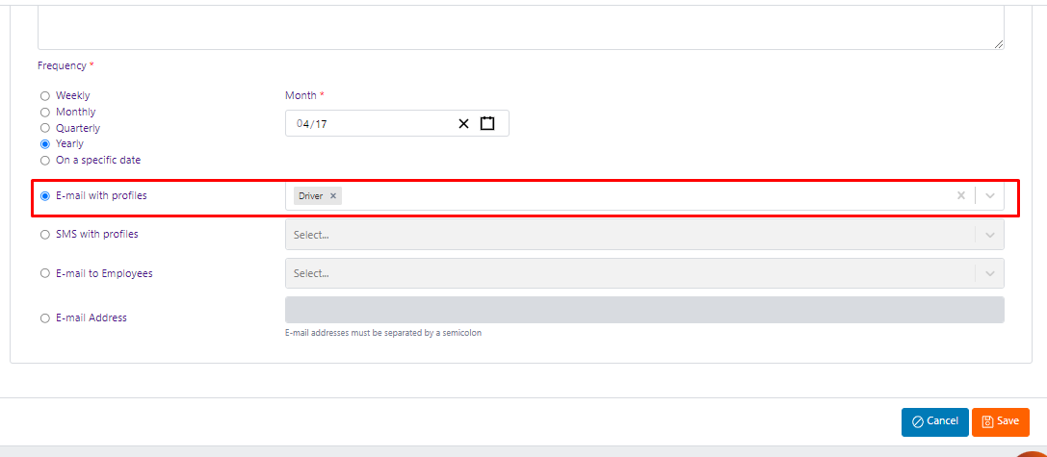This screenshot has width=1047, height=457.
Task: Select E-mail to Employees radio button
Action: coord(45,273)
